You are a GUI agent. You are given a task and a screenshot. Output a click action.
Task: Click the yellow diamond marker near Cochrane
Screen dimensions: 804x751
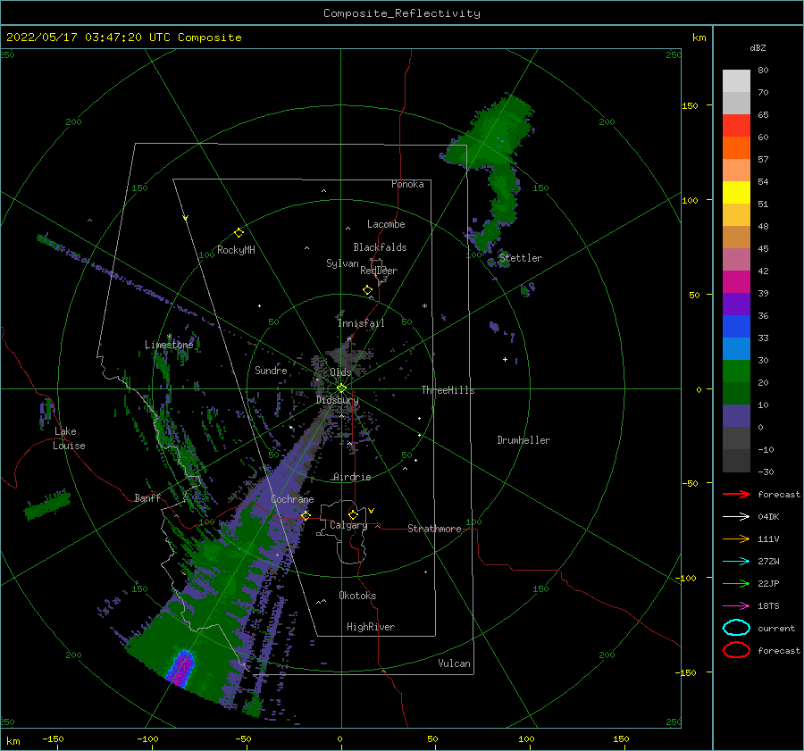point(306,515)
